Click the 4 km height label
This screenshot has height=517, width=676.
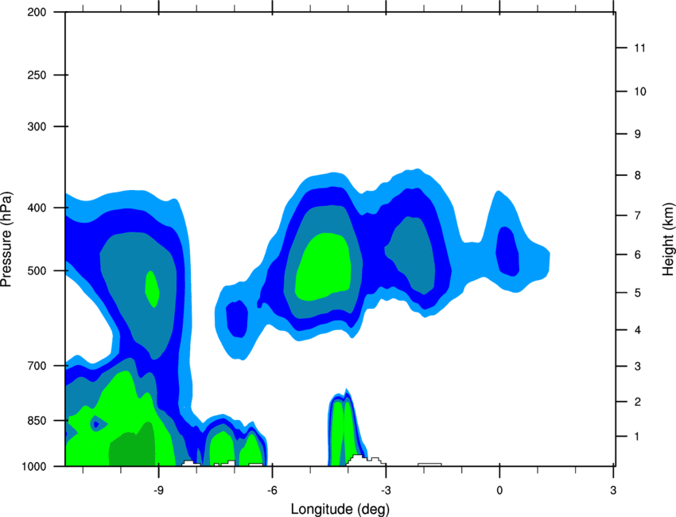[638, 330]
